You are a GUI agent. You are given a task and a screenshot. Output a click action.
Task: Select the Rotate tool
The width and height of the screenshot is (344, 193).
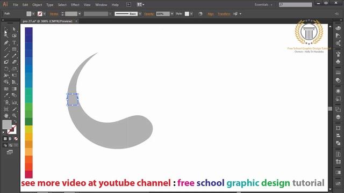coord(6,69)
